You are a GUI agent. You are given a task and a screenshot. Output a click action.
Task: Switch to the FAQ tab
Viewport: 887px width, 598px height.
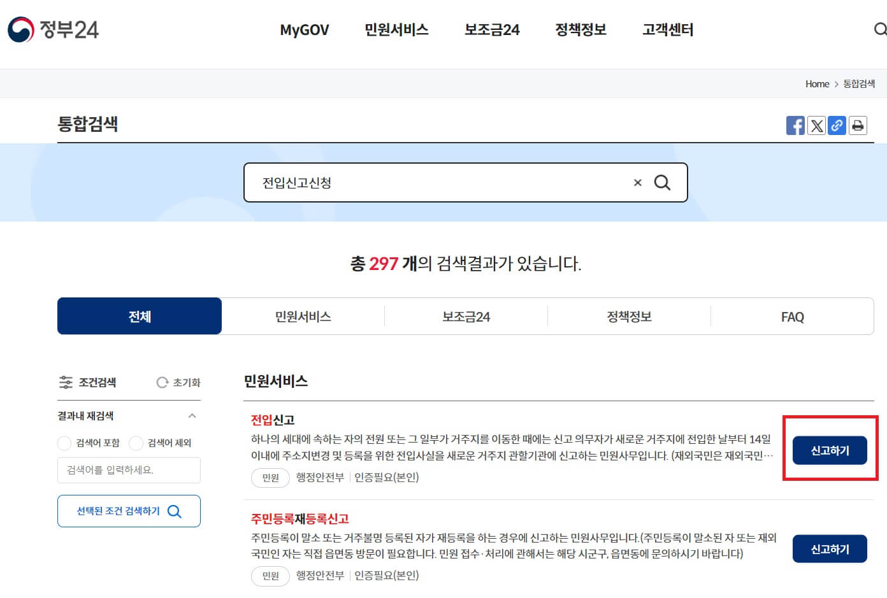(x=792, y=316)
